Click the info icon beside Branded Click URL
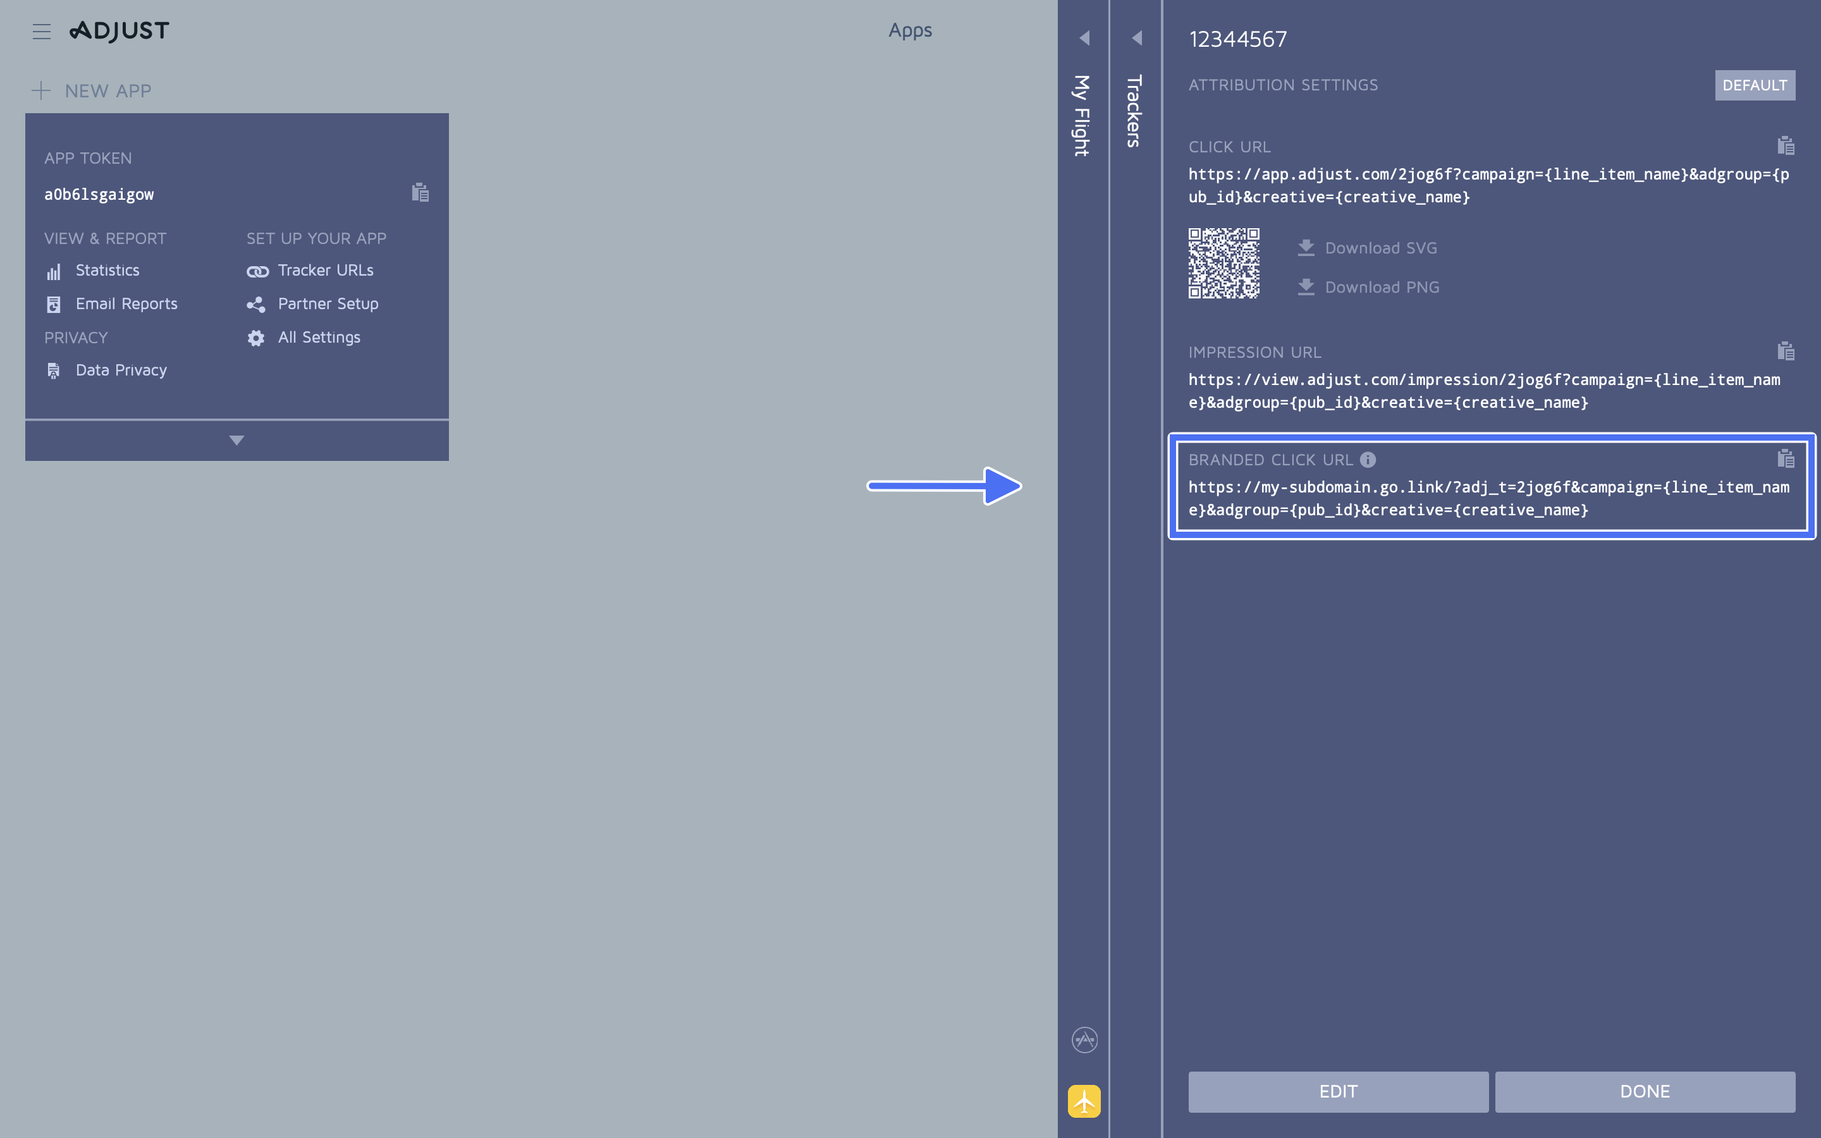1821x1138 pixels. 1368,459
